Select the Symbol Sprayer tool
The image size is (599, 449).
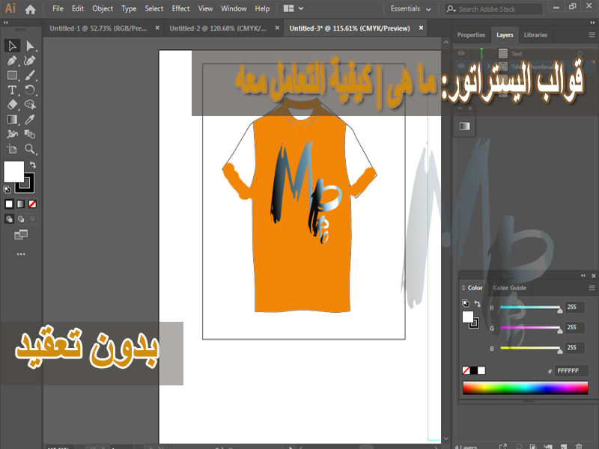click(12, 134)
